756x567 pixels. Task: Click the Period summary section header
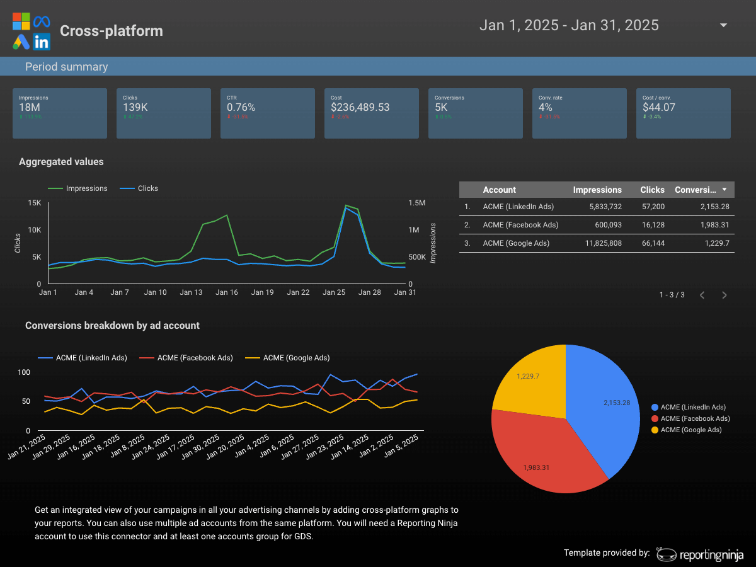(x=66, y=67)
